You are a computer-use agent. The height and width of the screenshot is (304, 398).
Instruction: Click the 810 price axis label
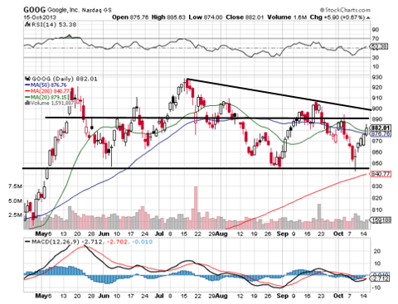coord(377,210)
